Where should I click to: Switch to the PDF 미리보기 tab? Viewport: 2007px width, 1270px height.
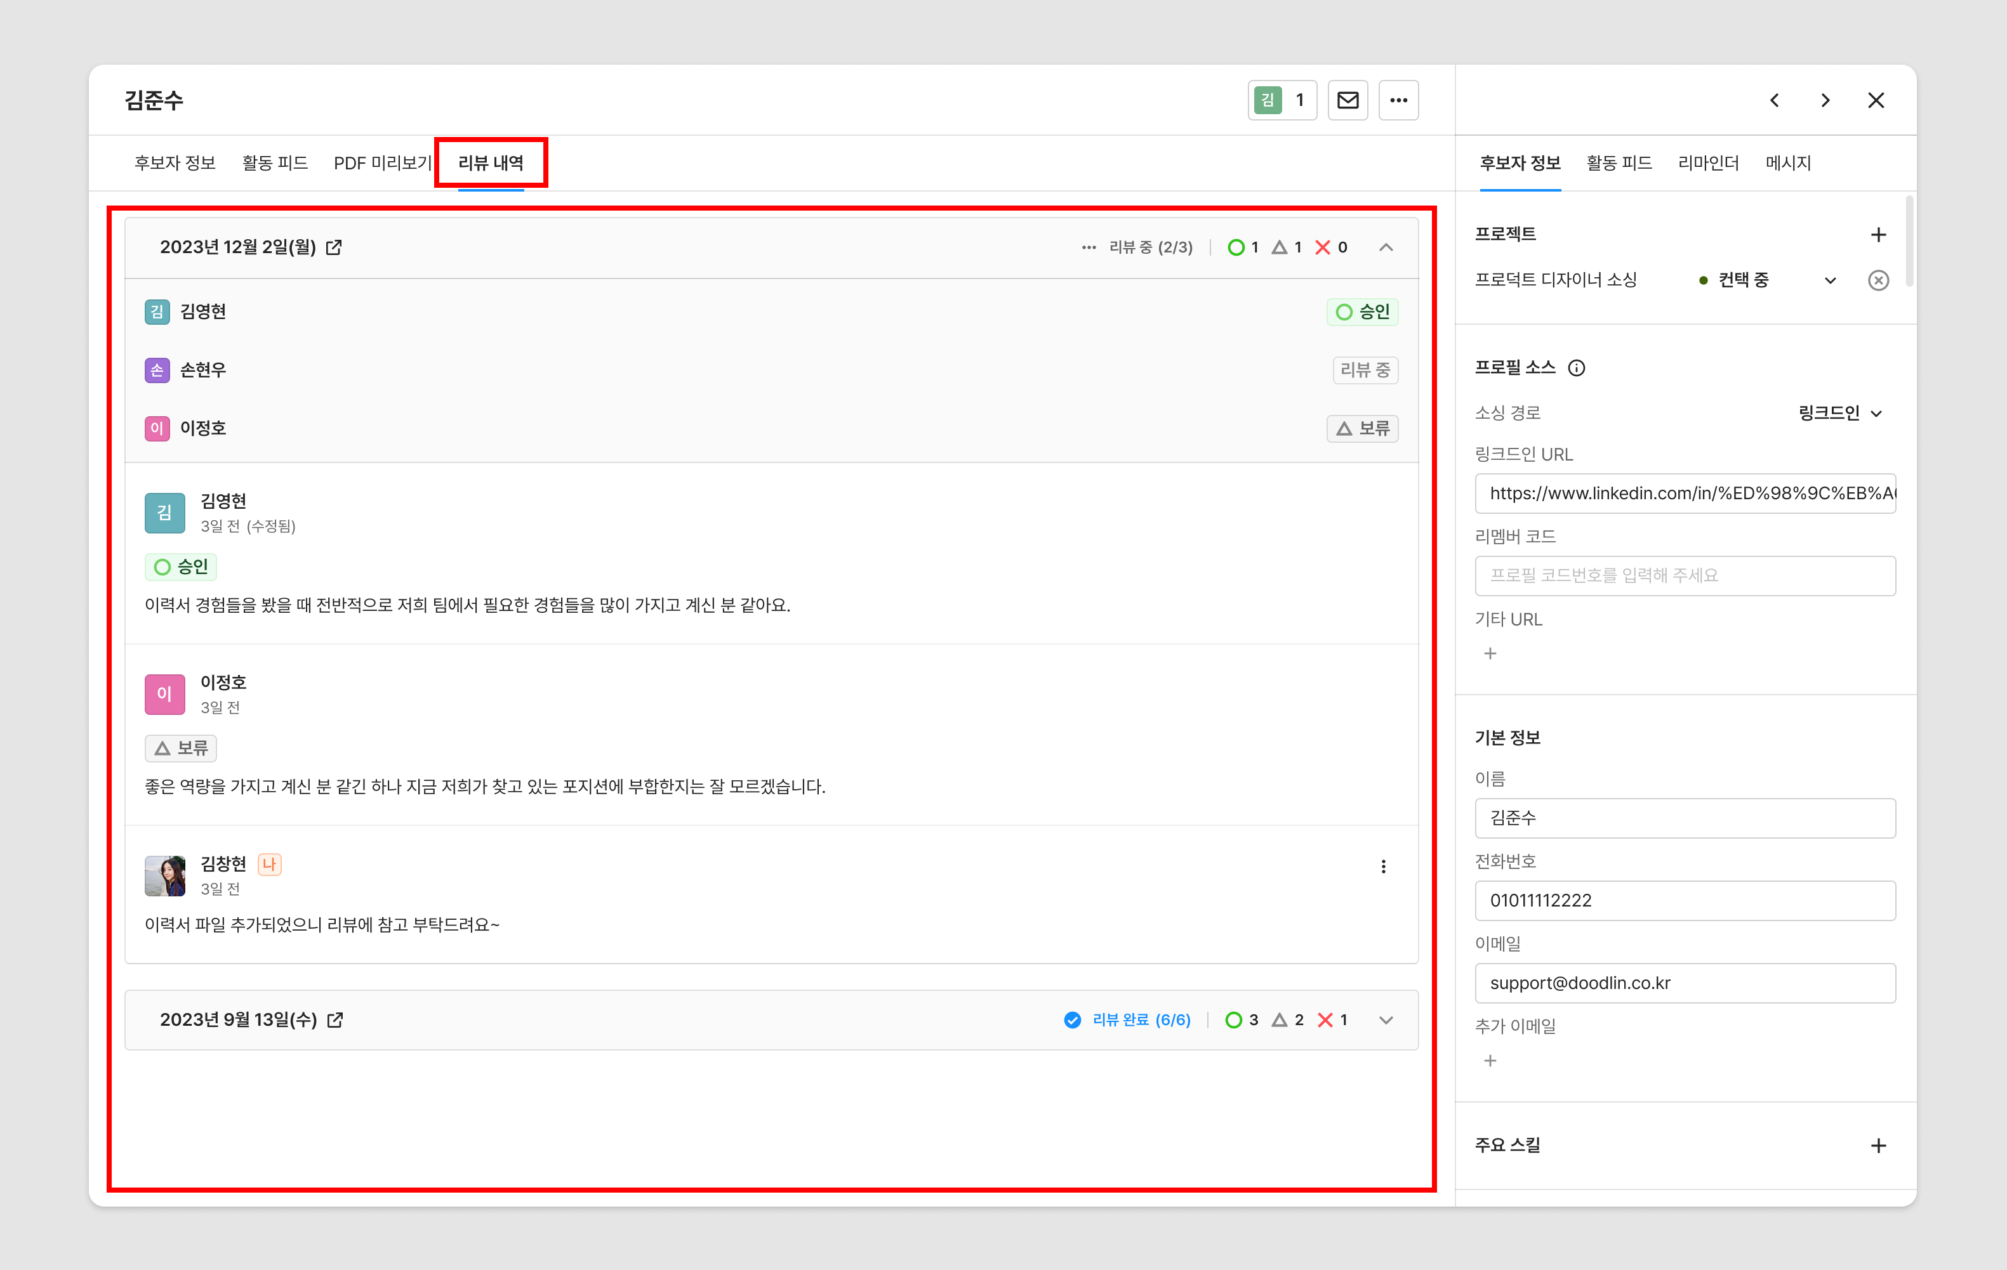pos(381,163)
